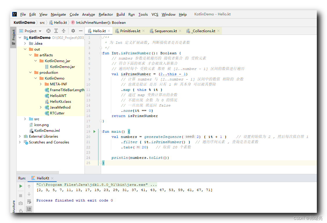Viewport: 327px width, 223px height.
Task: Click Collapse All icon in Project panel
Action: (x=64, y=31)
